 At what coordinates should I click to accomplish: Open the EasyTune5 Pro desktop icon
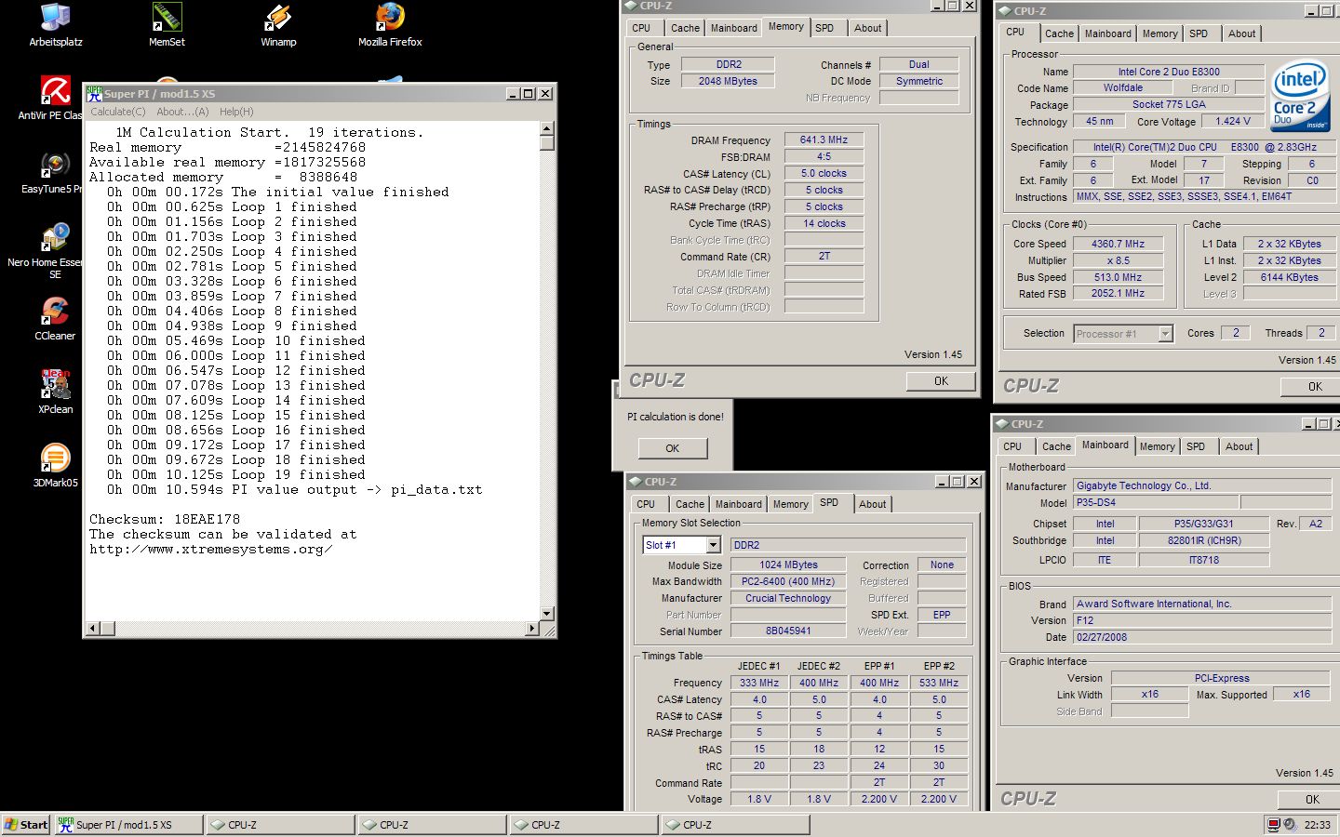click(54, 172)
